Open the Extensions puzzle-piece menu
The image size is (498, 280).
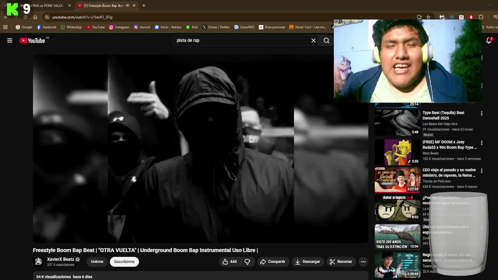(x=481, y=17)
